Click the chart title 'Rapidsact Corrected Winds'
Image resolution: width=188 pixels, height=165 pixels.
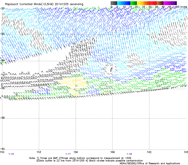tap(23, 4)
